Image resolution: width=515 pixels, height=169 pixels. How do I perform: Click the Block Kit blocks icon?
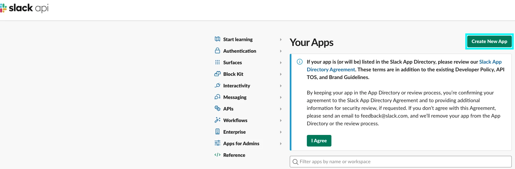pos(217,74)
